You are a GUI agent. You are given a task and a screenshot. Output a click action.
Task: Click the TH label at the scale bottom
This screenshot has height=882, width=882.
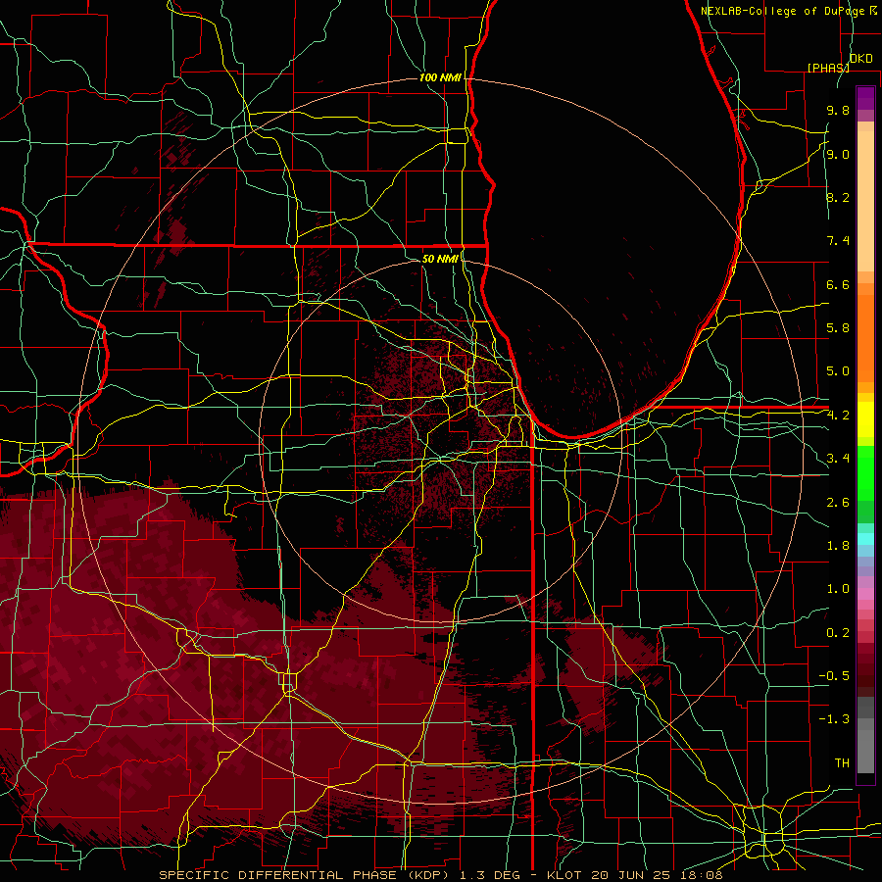tap(842, 763)
